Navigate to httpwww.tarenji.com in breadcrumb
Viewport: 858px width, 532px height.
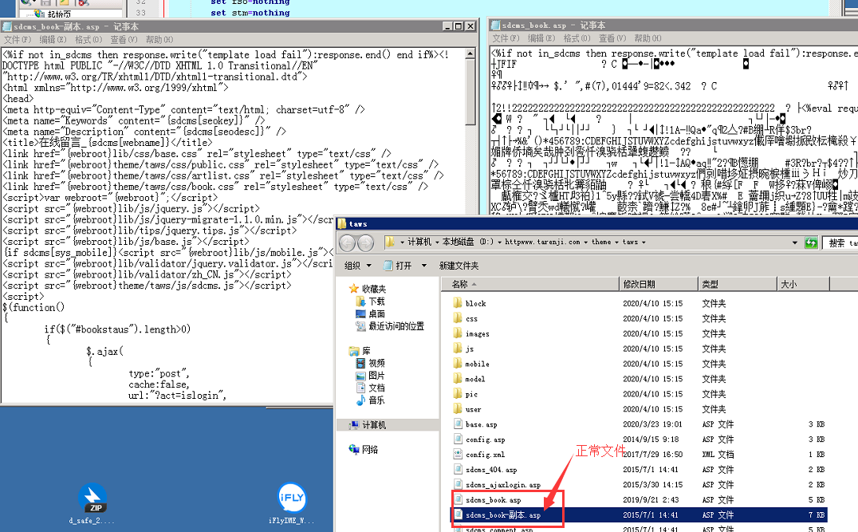point(542,242)
